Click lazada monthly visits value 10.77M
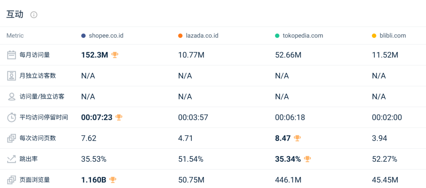This screenshot has height=188, width=426. 191,55
